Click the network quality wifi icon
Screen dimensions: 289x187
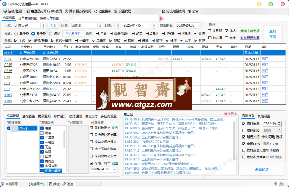[275, 184]
